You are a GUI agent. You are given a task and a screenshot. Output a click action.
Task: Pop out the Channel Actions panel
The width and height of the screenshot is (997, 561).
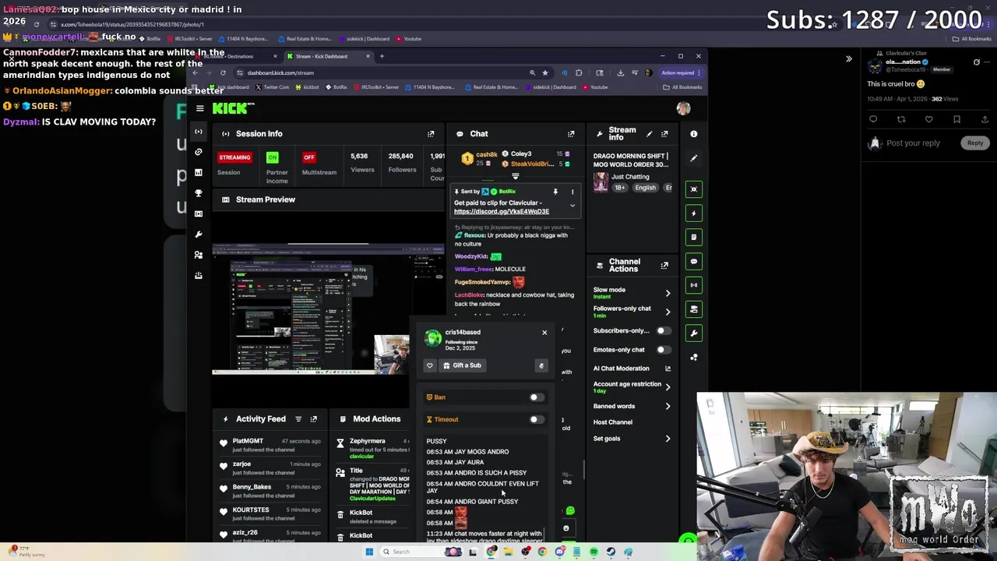[x=664, y=266]
